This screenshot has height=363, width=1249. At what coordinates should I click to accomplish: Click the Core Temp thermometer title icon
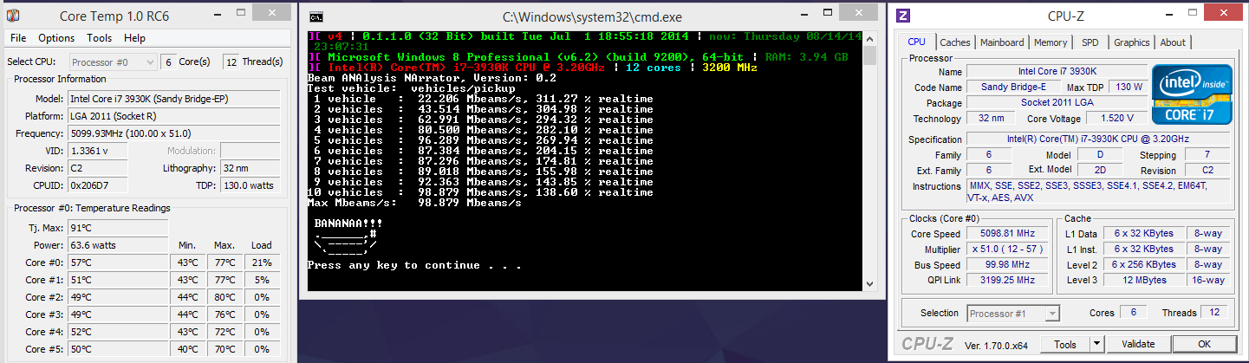[x=15, y=15]
